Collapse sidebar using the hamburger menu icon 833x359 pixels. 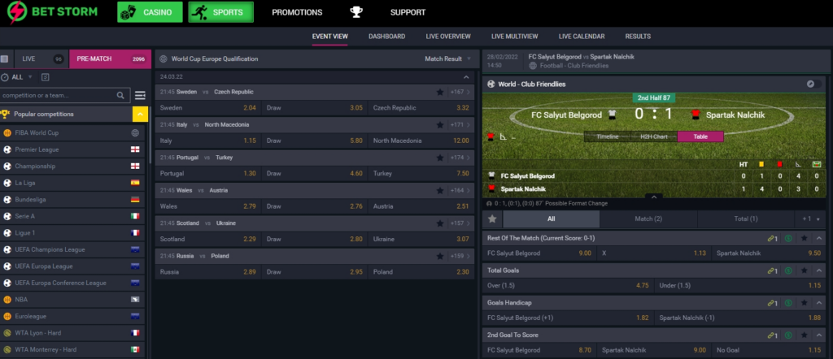click(140, 96)
